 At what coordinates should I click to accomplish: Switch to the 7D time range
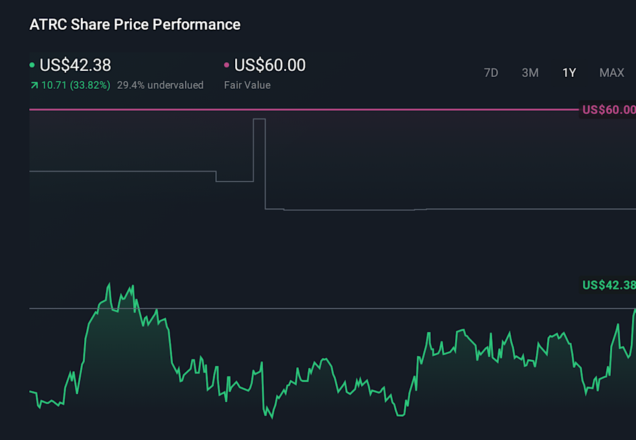491,73
